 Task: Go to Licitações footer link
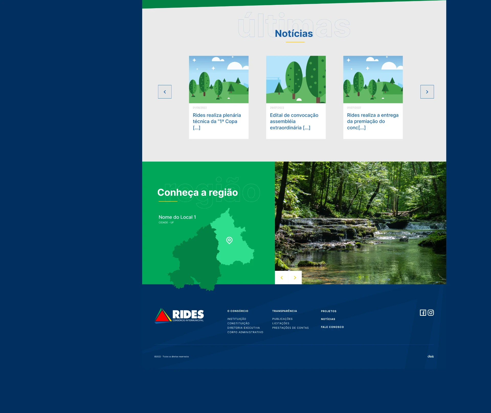pyautogui.click(x=281, y=323)
